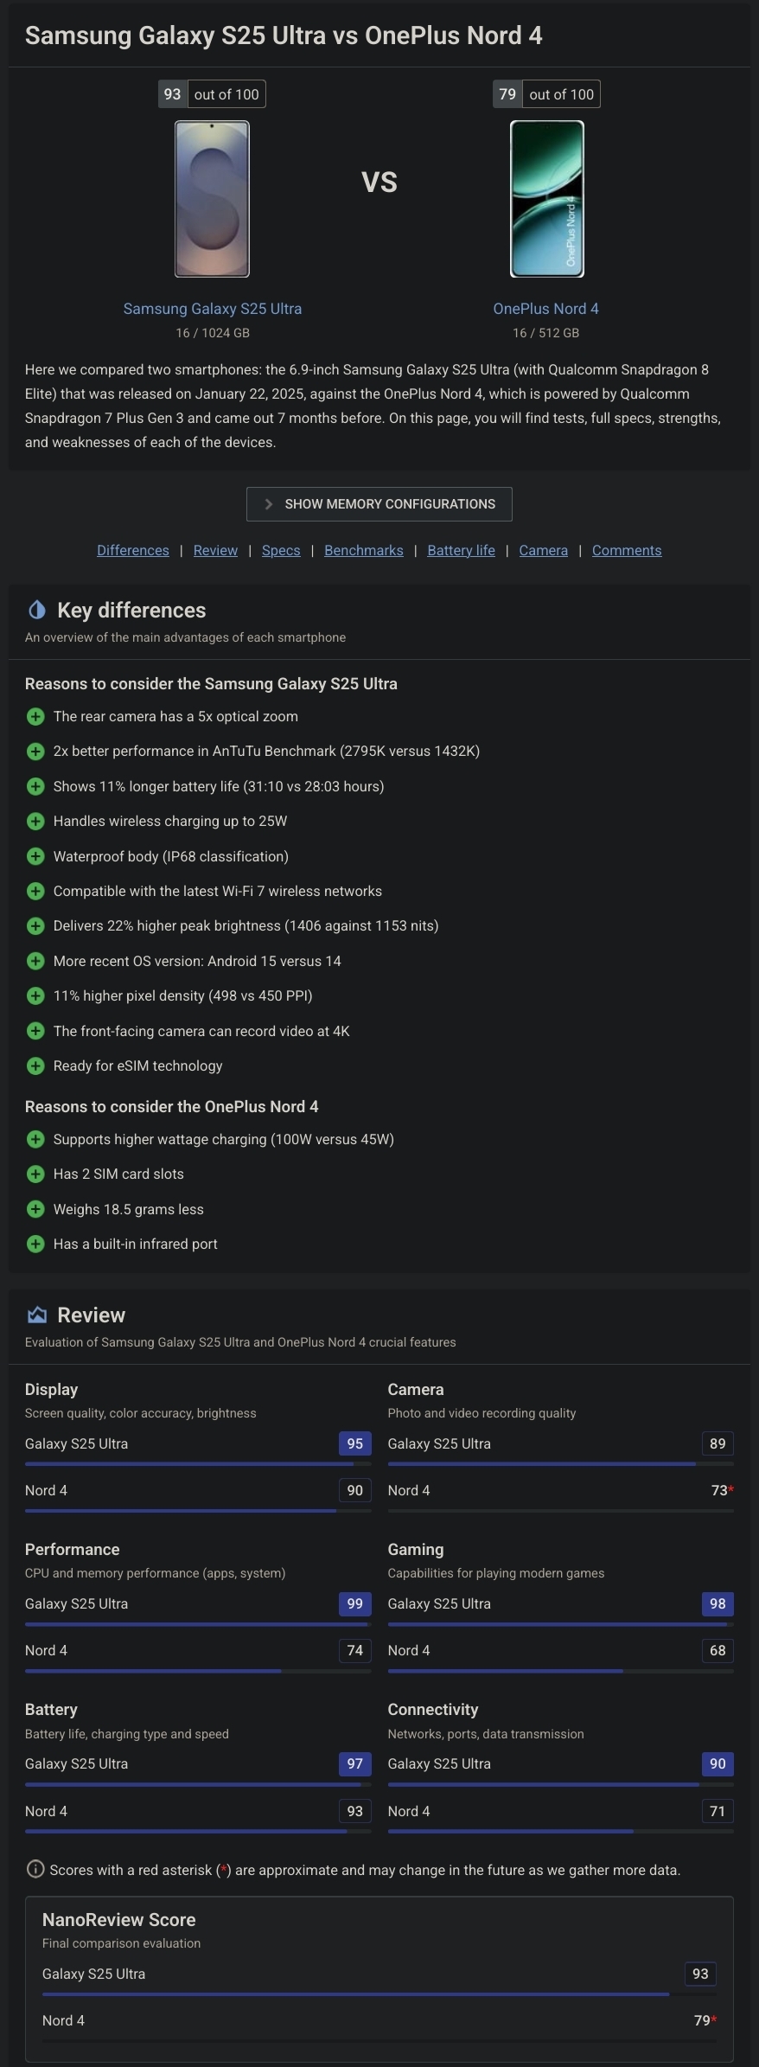759x2067 pixels.
Task: Click green plus icon beside eSIM technology
Action: [35, 1065]
